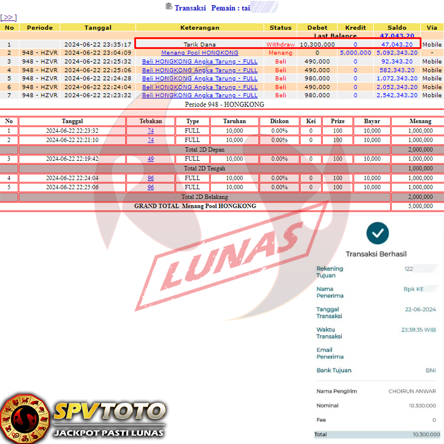The width and height of the screenshot is (444, 444).
Task: Select the highlighted Tarik Dana row
Action: pos(199,44)
